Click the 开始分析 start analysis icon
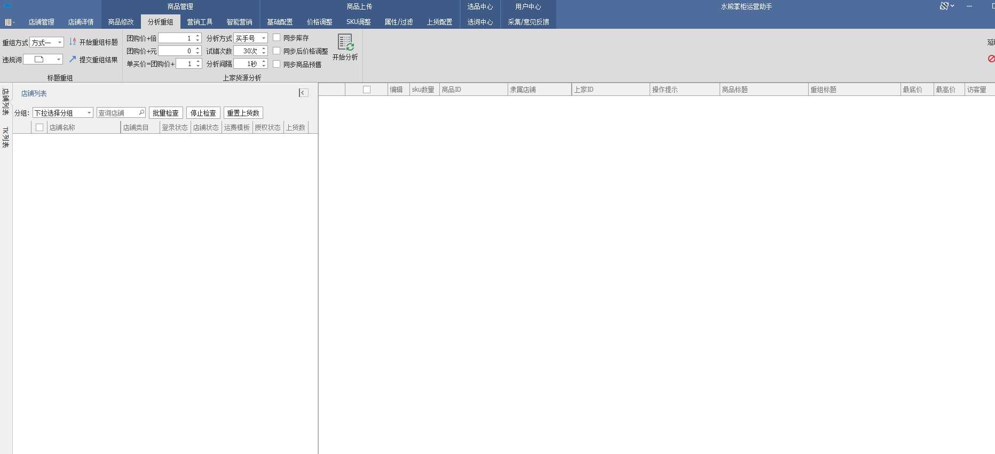 point(345,43)
